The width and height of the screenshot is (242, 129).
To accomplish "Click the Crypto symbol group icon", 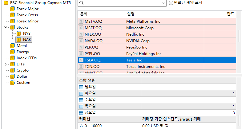I will pyautogui.click(x=13, y=70).
